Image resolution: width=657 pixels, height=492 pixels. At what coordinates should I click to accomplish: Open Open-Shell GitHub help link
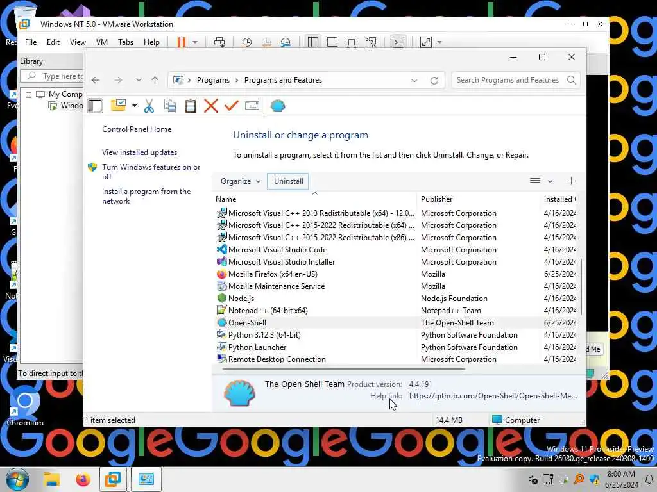[493, 396]
